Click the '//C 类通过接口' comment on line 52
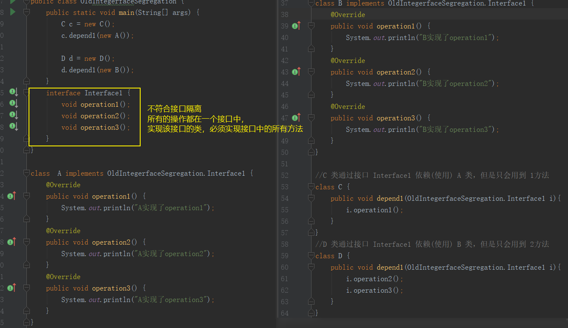 pyautogui.click(x=432, y=175)
